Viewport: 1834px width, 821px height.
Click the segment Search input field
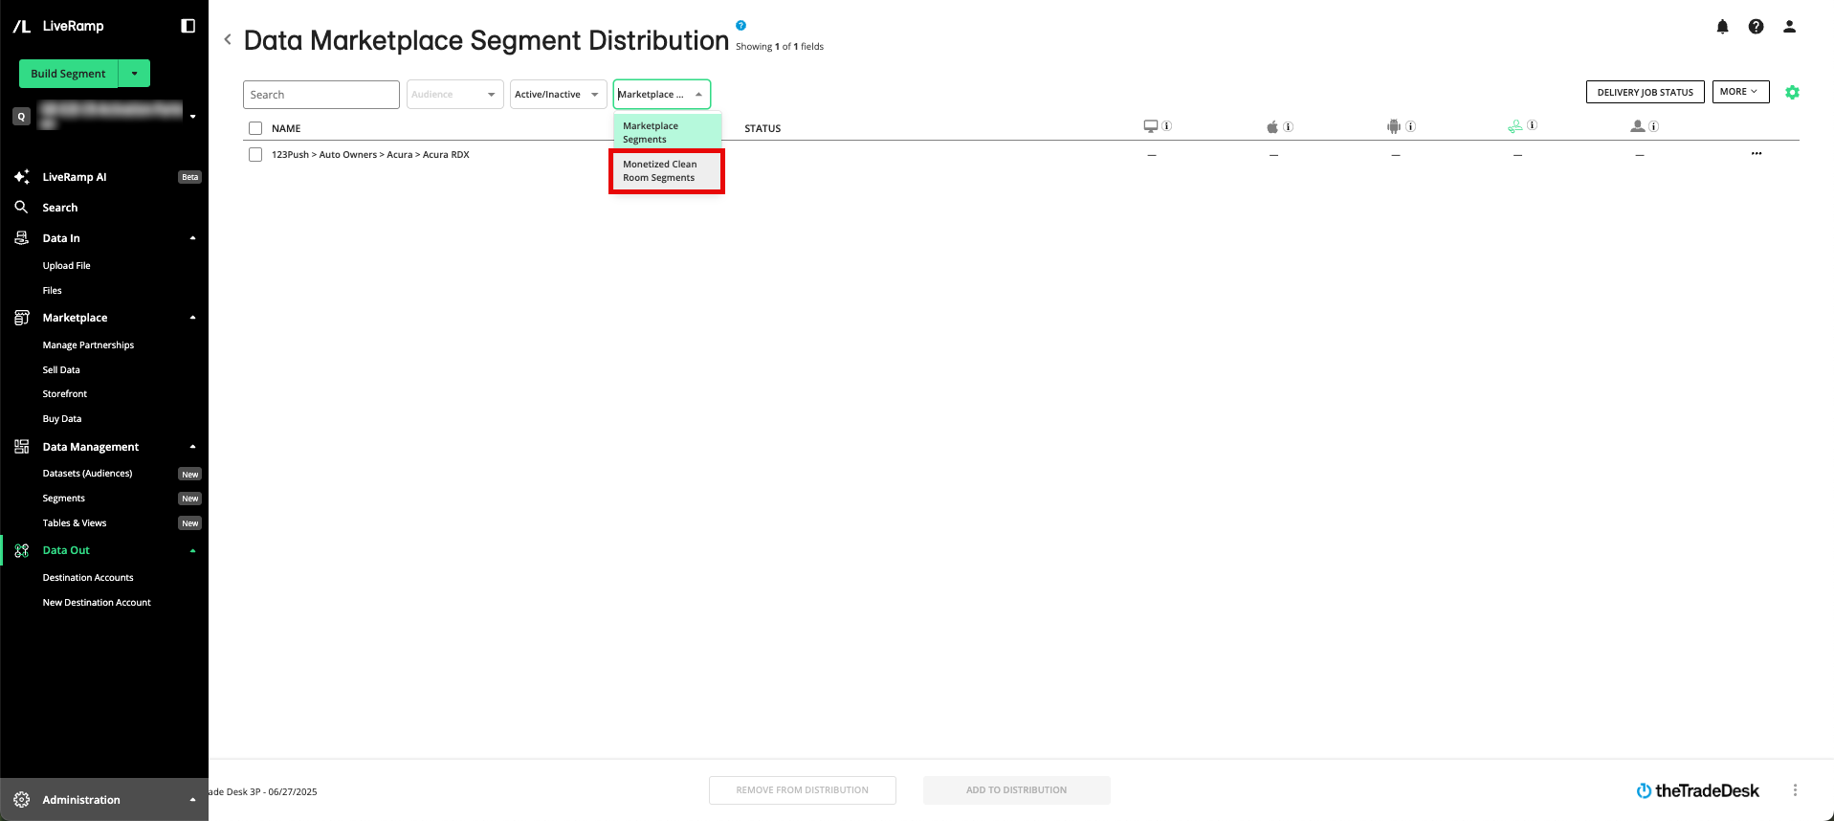320,95
